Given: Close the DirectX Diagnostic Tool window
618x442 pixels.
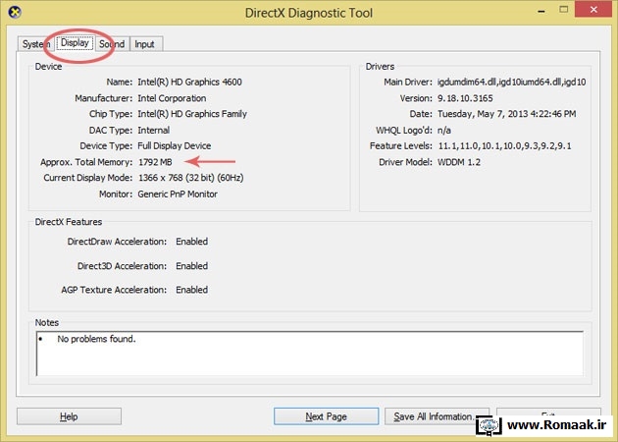Looking at the screenshot, I should pos(593,10).
